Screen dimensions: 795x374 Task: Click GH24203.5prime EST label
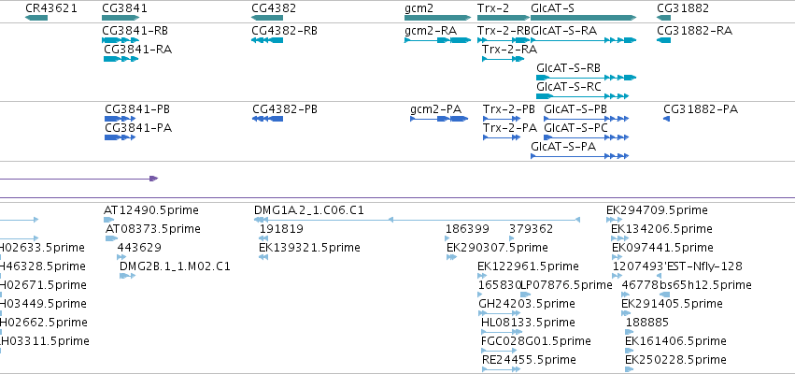click(527, 304)
